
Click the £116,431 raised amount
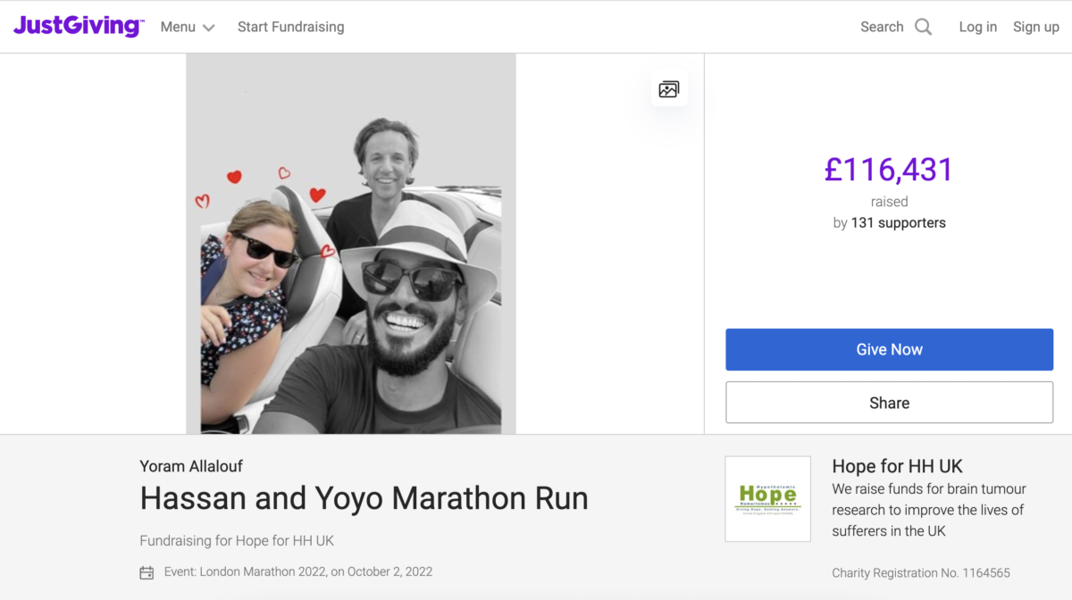coord(889,170)
